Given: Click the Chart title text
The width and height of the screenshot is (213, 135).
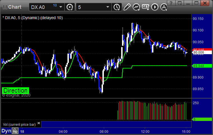Looking at the screenshot, I should [x=15, y=7].
